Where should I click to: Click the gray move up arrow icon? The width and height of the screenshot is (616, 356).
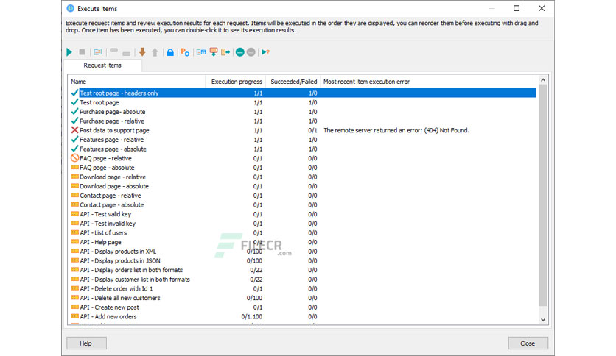pyautogui.click(x=155, y=51)
